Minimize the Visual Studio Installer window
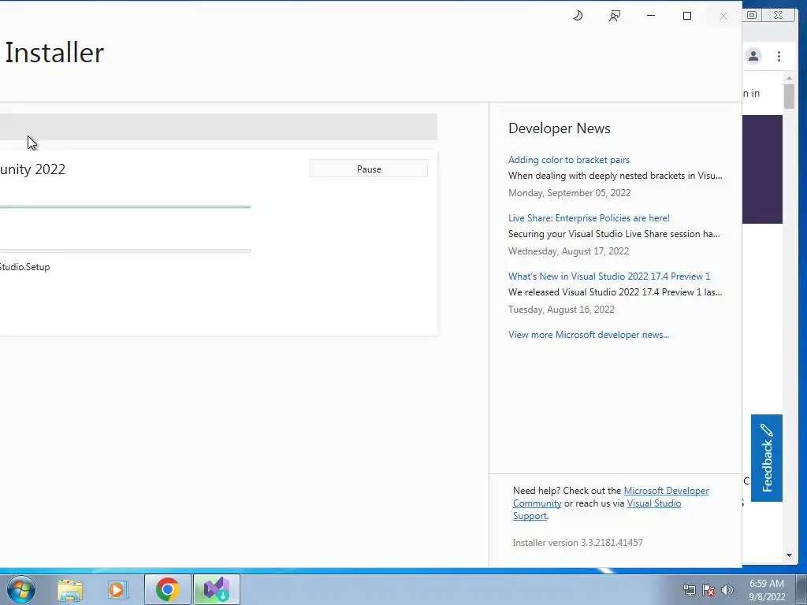The image size is (807, 605). coord(651,16)
